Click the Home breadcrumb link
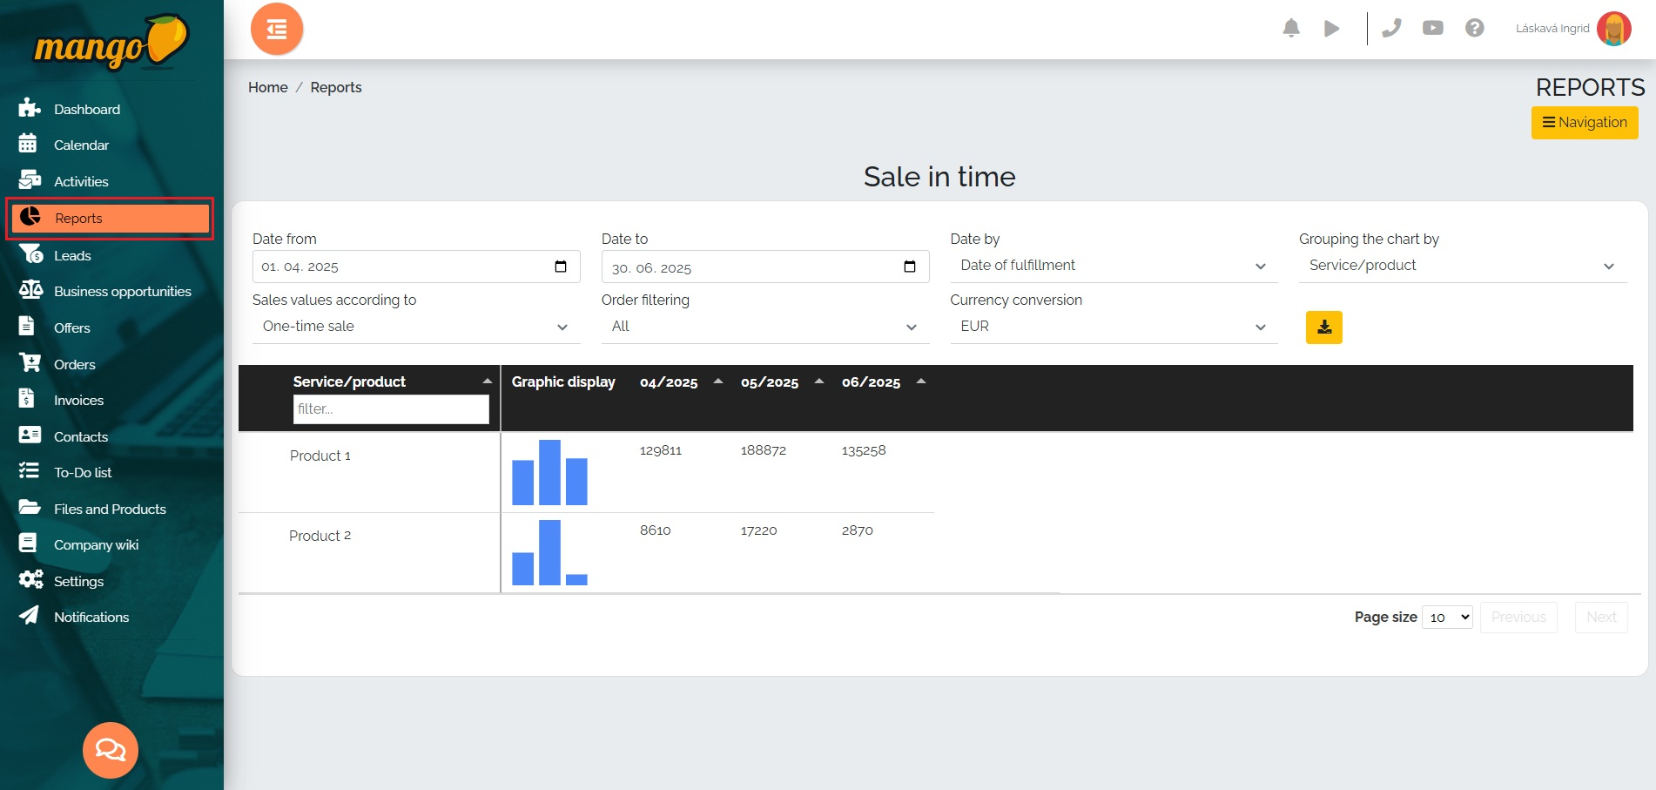This screenshot has width=1656, height=790. click(x=267, y=87)
